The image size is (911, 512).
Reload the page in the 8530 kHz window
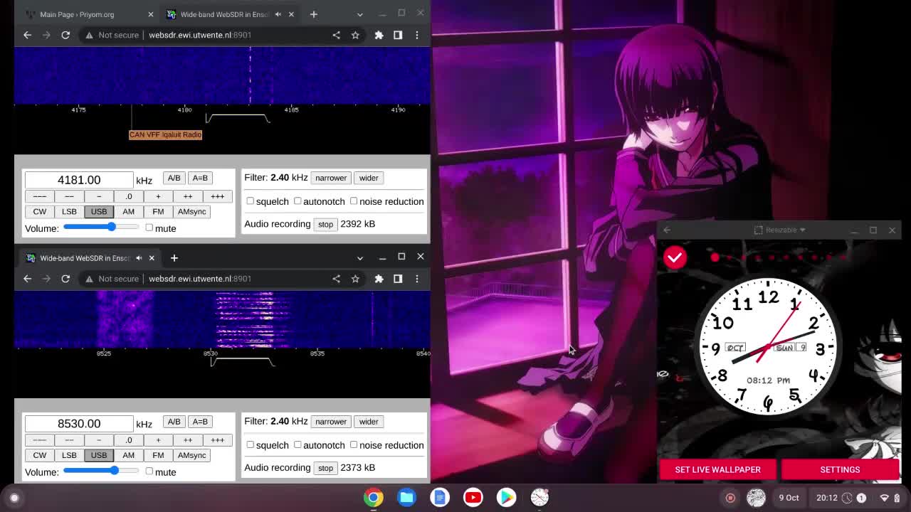click(65, 279)
